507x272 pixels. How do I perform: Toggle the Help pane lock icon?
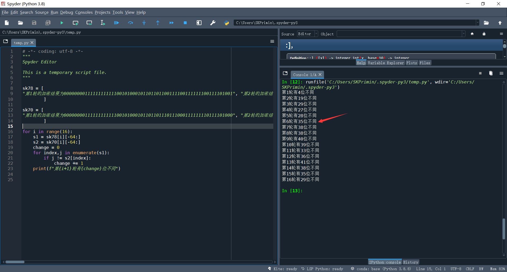coord(484,34)
